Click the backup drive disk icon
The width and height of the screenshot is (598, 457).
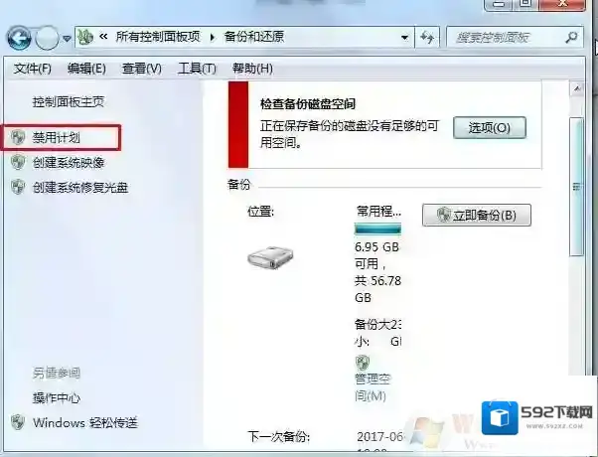point(270,257)
